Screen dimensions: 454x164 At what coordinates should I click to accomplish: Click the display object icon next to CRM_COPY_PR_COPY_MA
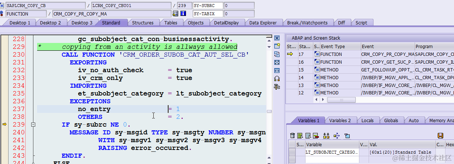[x=176, y=14]
